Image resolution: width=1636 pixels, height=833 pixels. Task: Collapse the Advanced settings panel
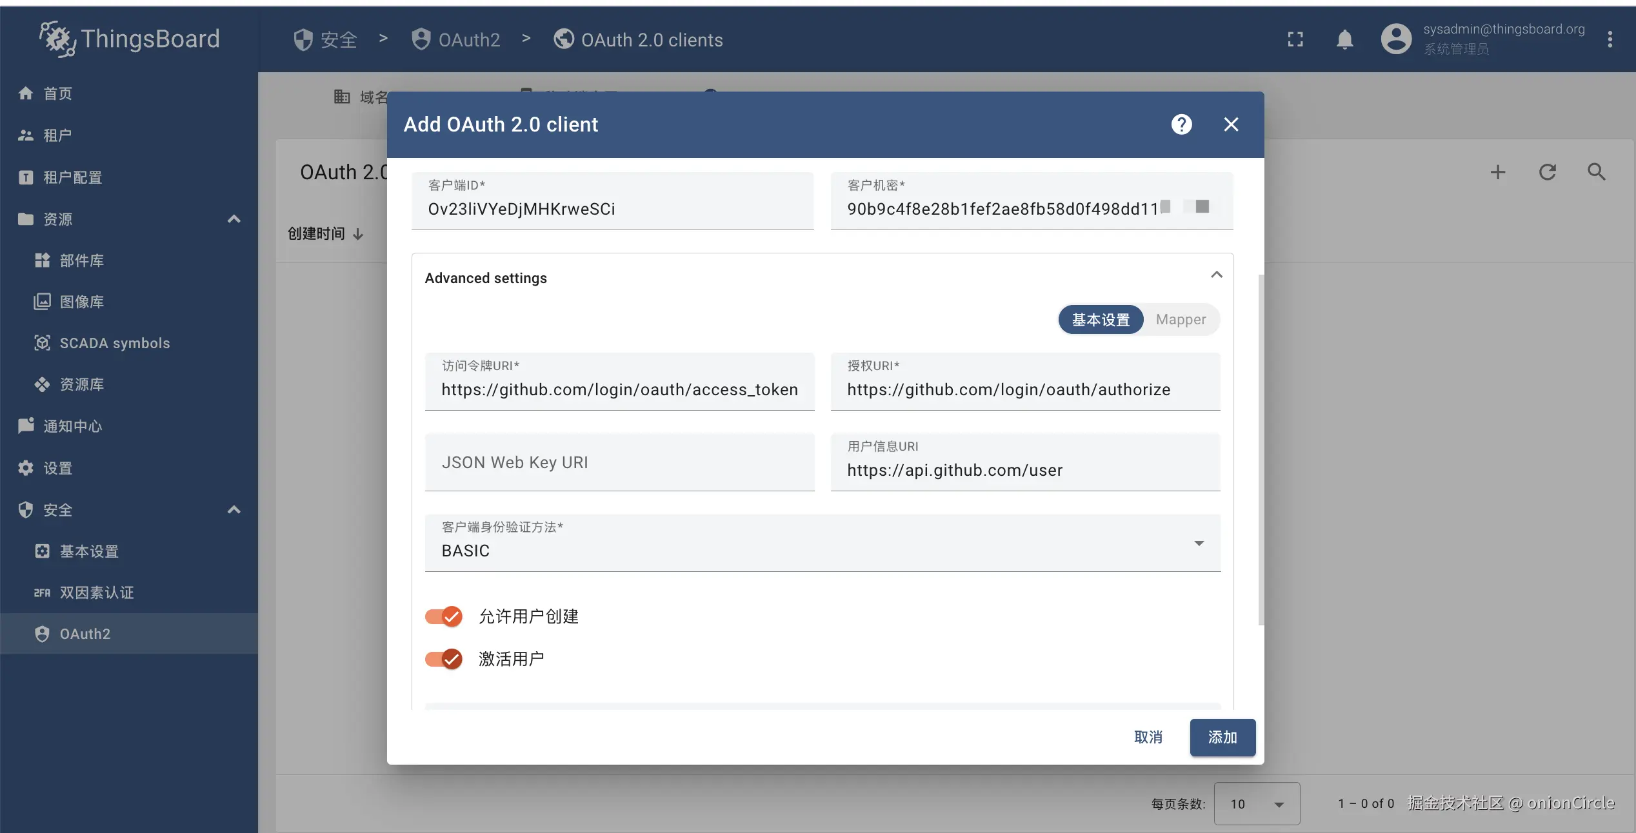tap(1216, 275)
